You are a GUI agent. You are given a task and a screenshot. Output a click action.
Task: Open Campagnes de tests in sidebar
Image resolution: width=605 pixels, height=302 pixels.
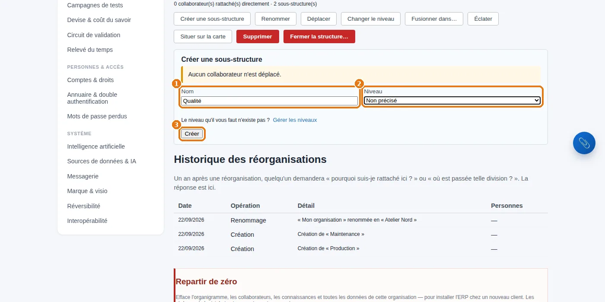pyautogui.click(x=95, y=5)
